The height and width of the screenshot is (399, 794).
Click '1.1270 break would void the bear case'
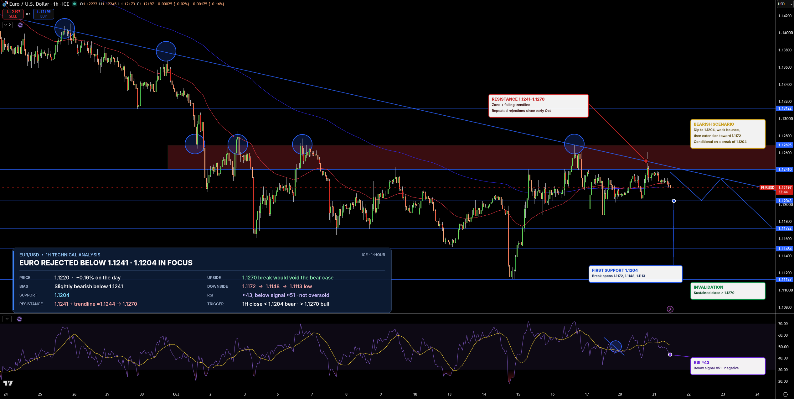click(x=288, y=278)
